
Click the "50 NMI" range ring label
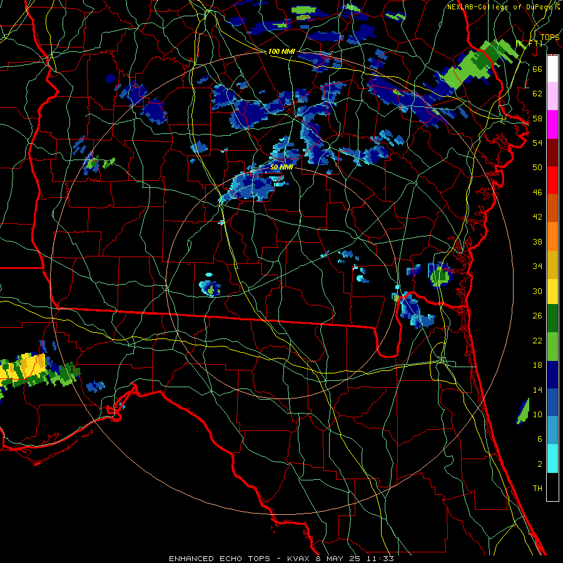[x=281, y=167]
